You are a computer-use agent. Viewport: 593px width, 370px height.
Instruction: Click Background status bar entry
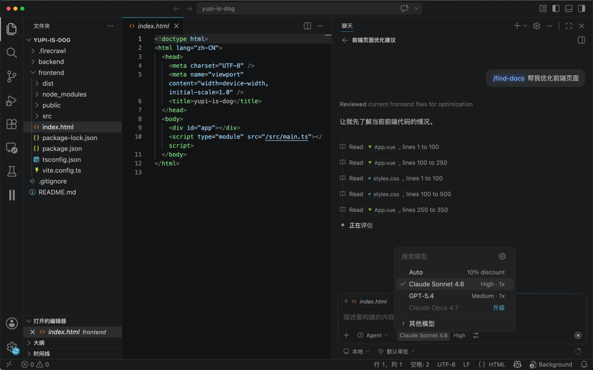(551, 365)
